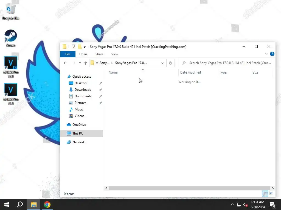Click the pin icon next to Documents
Viewport: 281px width, 210px height.
click(x=100, y=97)
